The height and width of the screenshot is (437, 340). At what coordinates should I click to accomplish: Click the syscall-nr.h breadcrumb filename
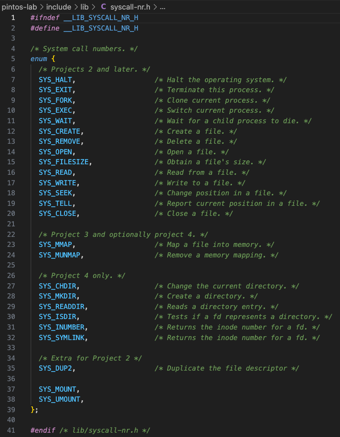[130, 7]
